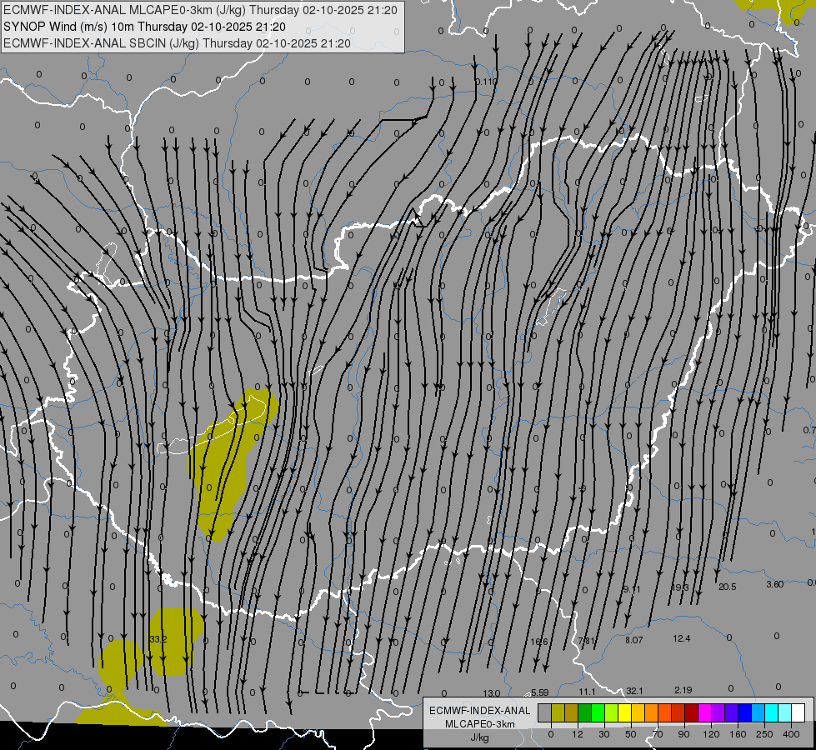This screenshot has width=816, height=750.
Task: Click the legend tick label 160
Action: (738, 734)
